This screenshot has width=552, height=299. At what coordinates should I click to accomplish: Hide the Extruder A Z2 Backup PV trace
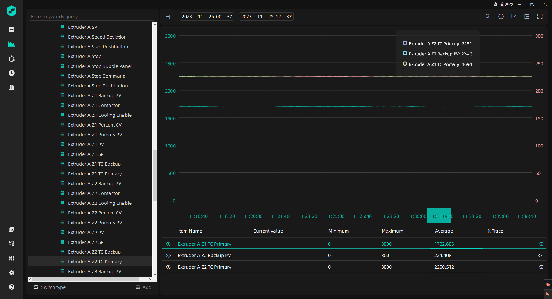click(x=168, y=256)
